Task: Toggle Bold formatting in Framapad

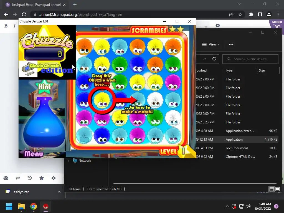Action: click(x=6, y=26)
